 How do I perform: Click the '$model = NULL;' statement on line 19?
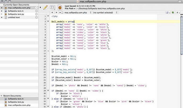coord(60,64)
